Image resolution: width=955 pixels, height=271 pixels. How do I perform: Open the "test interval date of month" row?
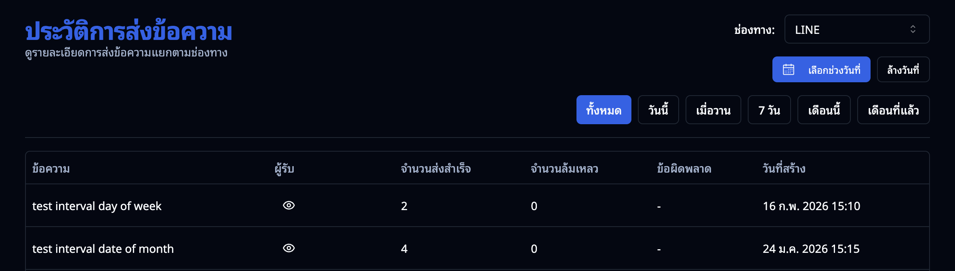[x=103, y=248]
